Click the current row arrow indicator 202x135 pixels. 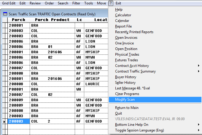tap(4, 121)
